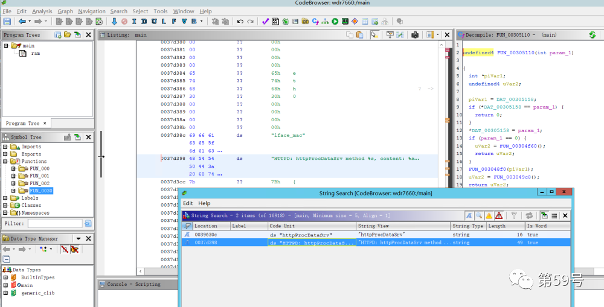Open Edit menu in String Search window
The width and height of the screenshot is (604, 307).
pos(188,203)
